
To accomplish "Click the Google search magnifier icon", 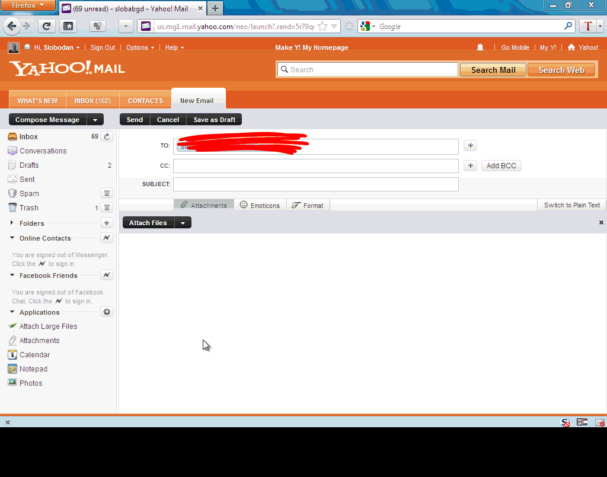I will click(568, 26).
